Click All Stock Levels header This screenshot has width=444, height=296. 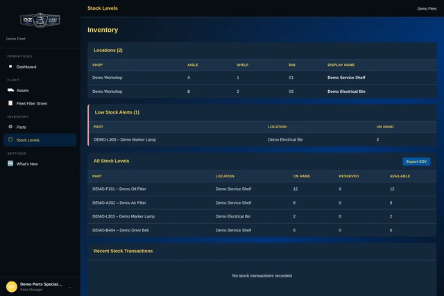click(x=111, y=161)
